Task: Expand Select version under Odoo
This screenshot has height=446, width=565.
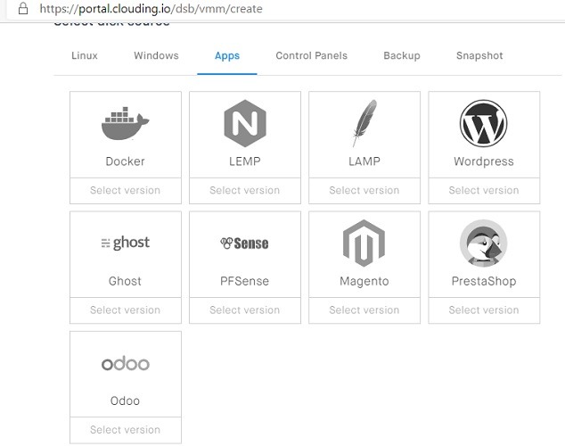Action: pos(126,430)
